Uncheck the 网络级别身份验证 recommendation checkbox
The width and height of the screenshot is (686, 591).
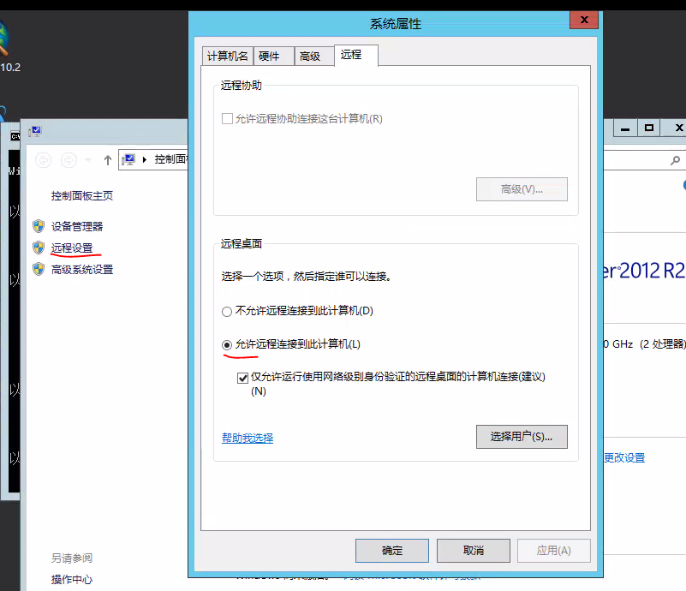[242, 377]
